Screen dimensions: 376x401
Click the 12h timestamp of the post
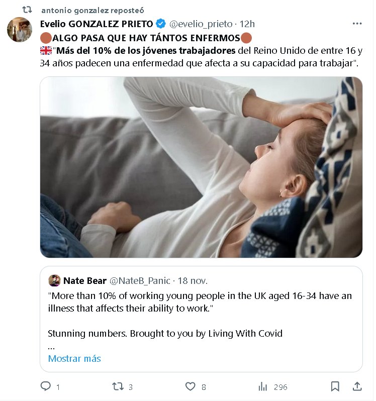(x=248, y=24)
